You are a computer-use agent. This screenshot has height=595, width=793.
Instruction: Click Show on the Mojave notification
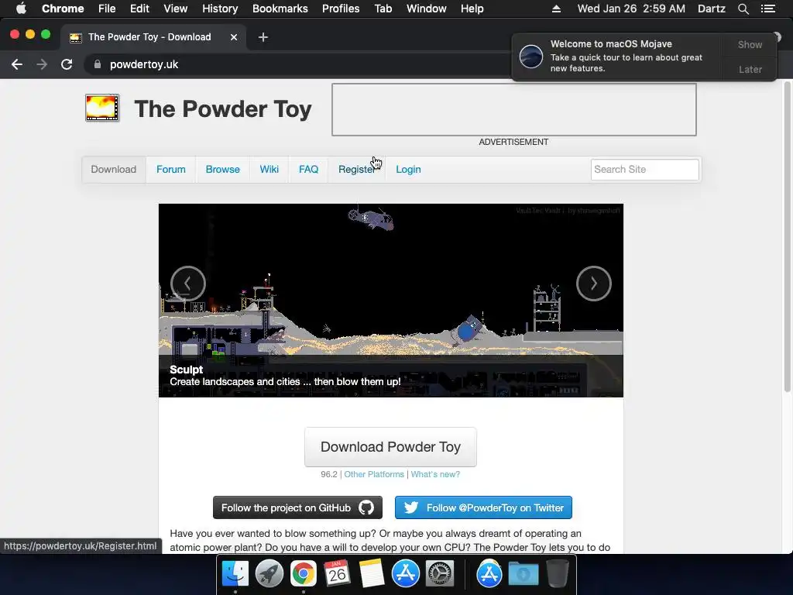tap(750, 44)
